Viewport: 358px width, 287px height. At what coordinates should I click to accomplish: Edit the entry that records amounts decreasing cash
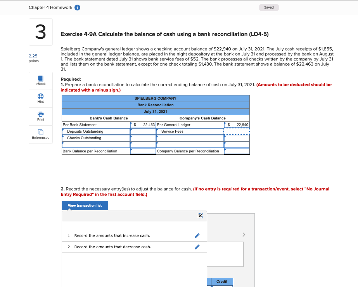(x=197, y=247)
